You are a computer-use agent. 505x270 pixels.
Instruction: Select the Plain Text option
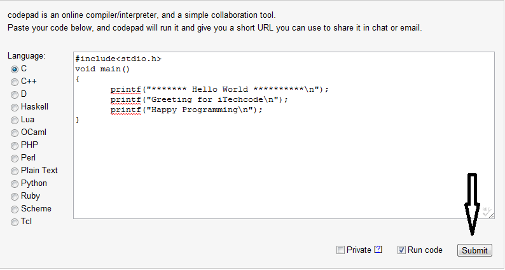(15, 171)
